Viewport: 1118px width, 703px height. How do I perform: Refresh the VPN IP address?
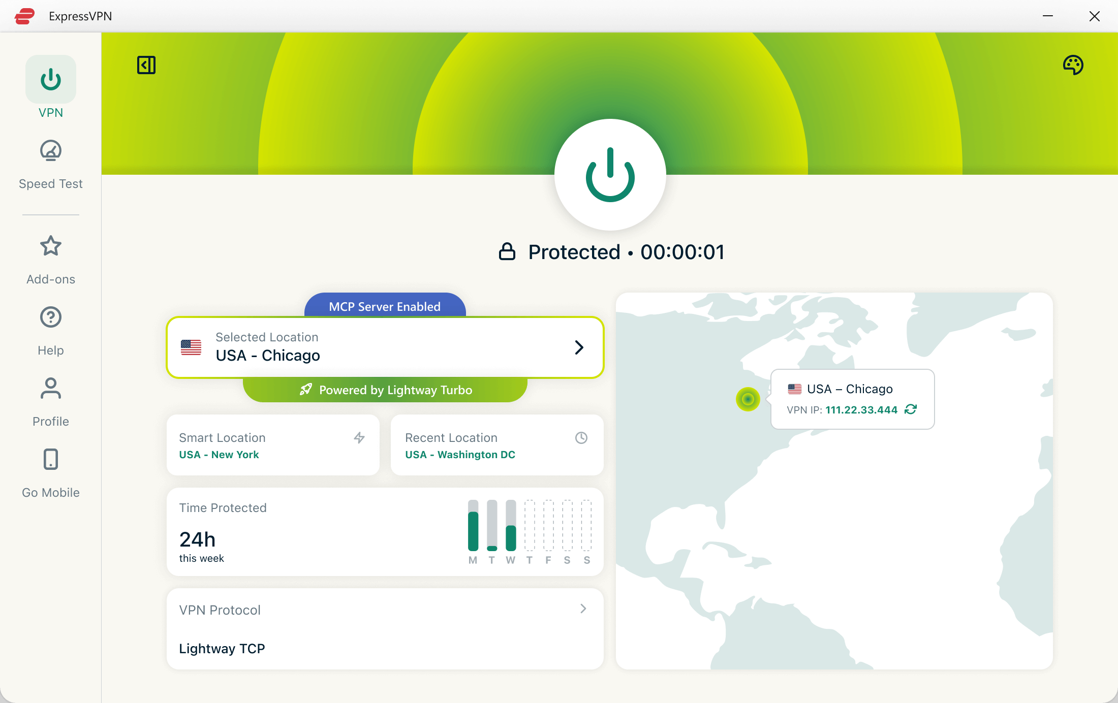911,409
